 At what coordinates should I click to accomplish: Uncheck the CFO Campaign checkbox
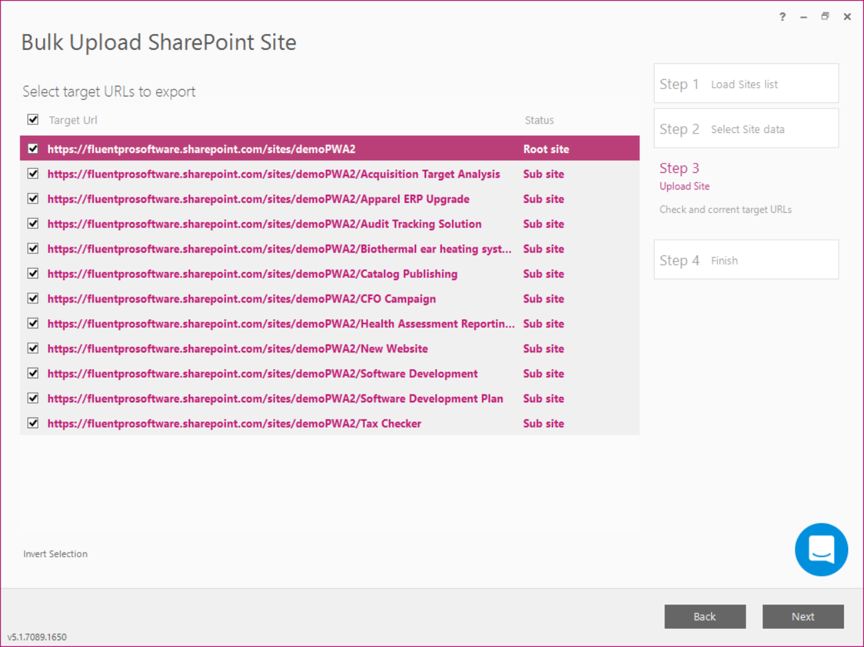(x=33, y=299)
